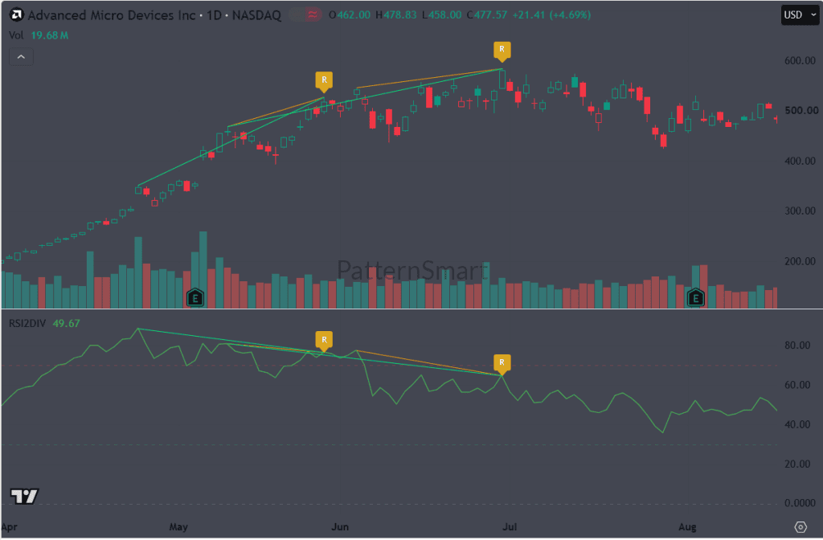Screen dimensions: 823x540
Task: Open the USD currency dropdown
Action: (800, 14)
